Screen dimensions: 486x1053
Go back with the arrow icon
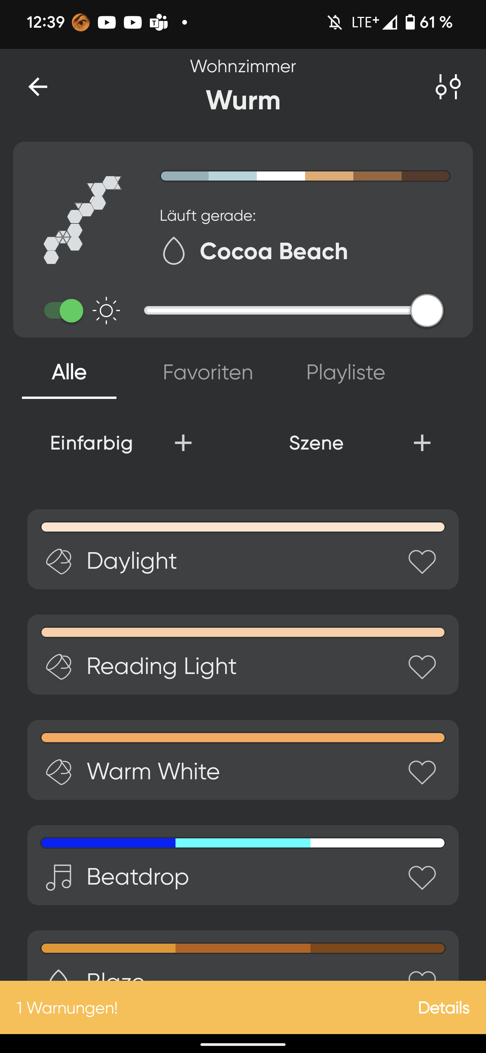point(37,87)
